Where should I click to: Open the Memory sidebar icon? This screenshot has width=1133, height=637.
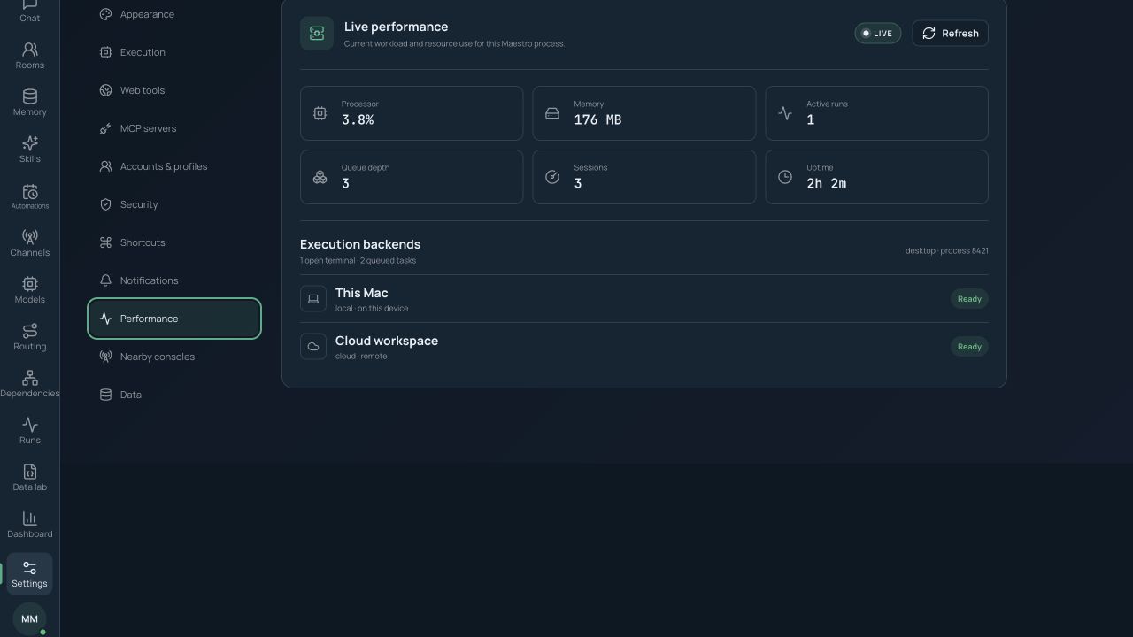[x=29, y=96]
